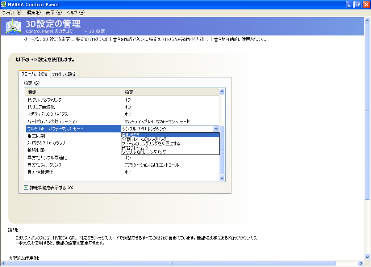Click the horizontal scrollbar thumb at the bottom

tap(171, 263)
